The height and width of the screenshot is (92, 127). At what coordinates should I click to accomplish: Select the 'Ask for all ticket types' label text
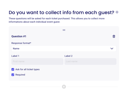27,69
